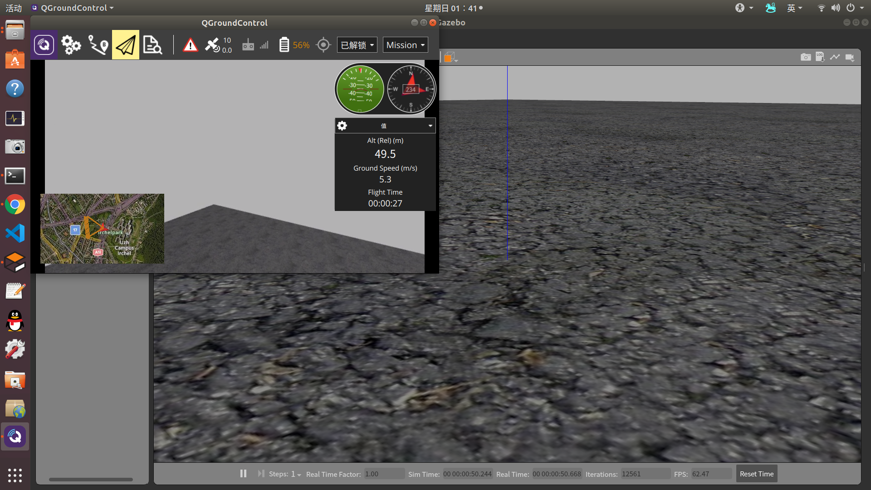This screenshot has width=871, height=490.
Task: Take Gazebo screenshot with camera icon
Action: coord(806,57)
